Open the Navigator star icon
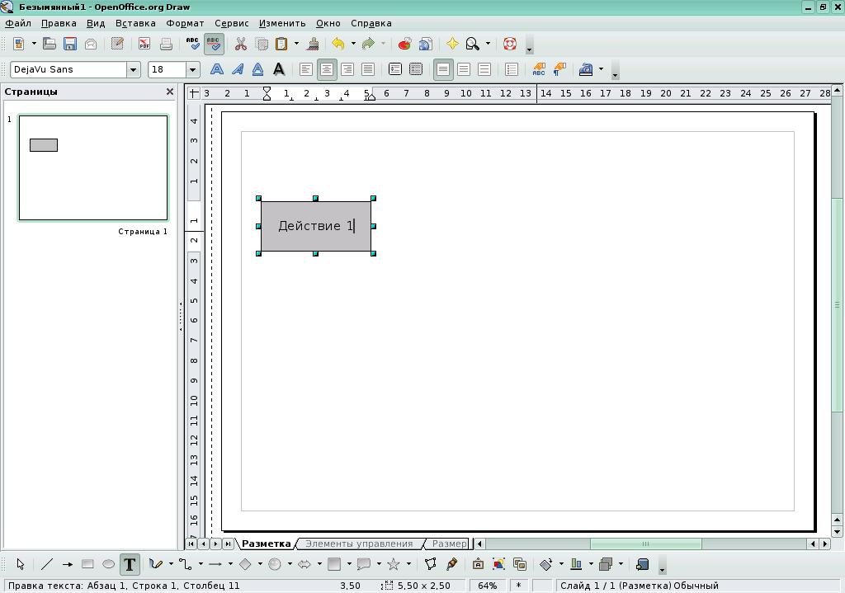Viewport: 845px width, 593px height. [x=452, y=44]
